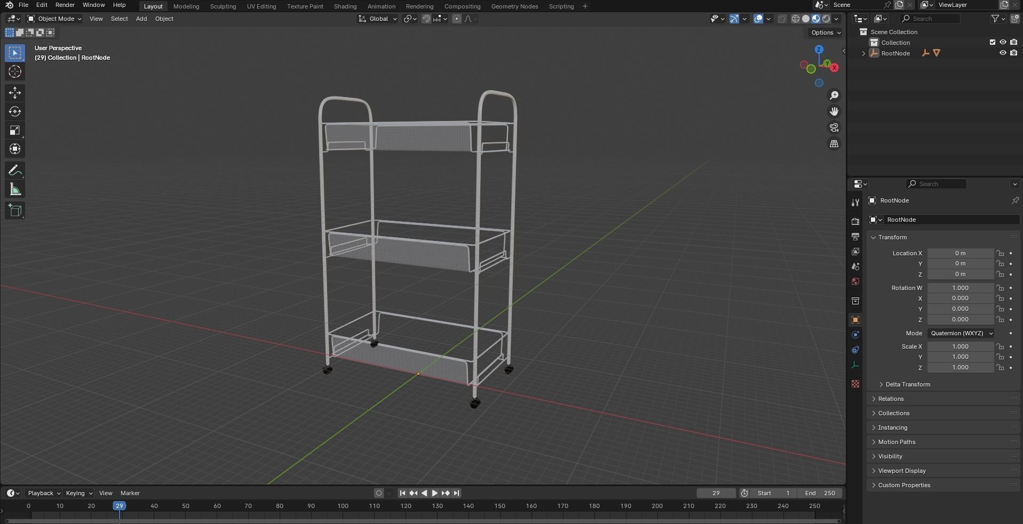This screenshot has height=524, width=1023.
Task: Select the Annotate tool
Action: point(15,171)
